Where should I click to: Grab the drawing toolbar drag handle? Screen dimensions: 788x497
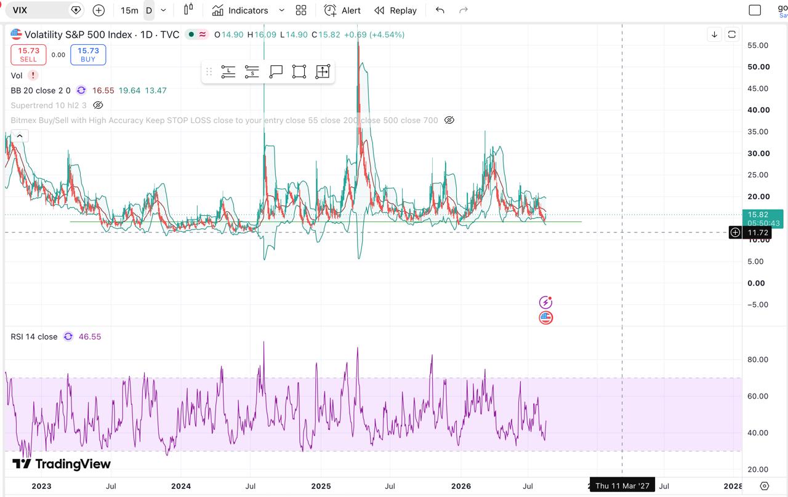pos(209,72)
